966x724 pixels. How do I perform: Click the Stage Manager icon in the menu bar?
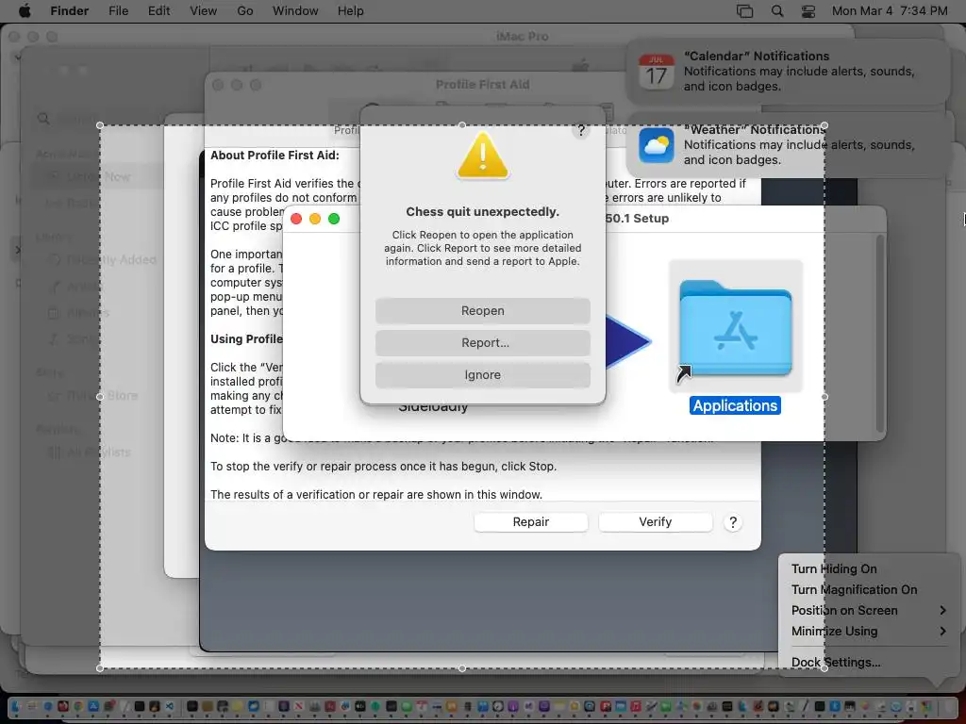pyautogui.click(x=745, y=11)
